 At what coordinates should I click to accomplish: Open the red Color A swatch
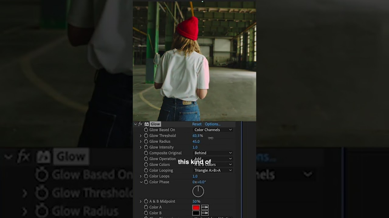(x=196, y=207)
